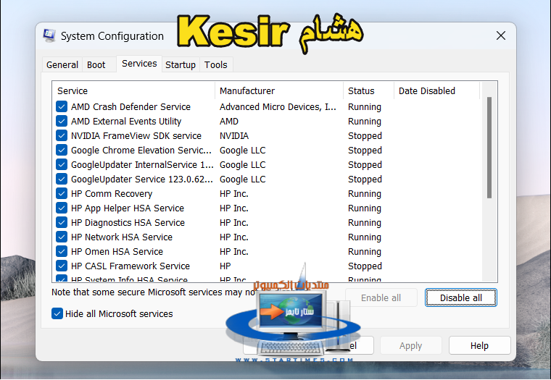
Task: Sort by the Service column header
Action: tap(133, 91)
